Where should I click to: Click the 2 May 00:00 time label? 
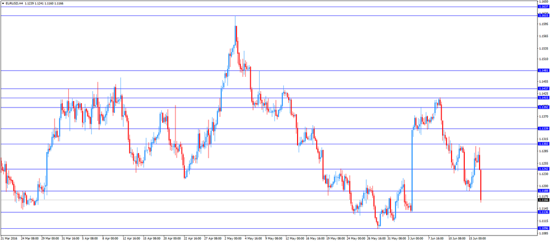[233, 238]
